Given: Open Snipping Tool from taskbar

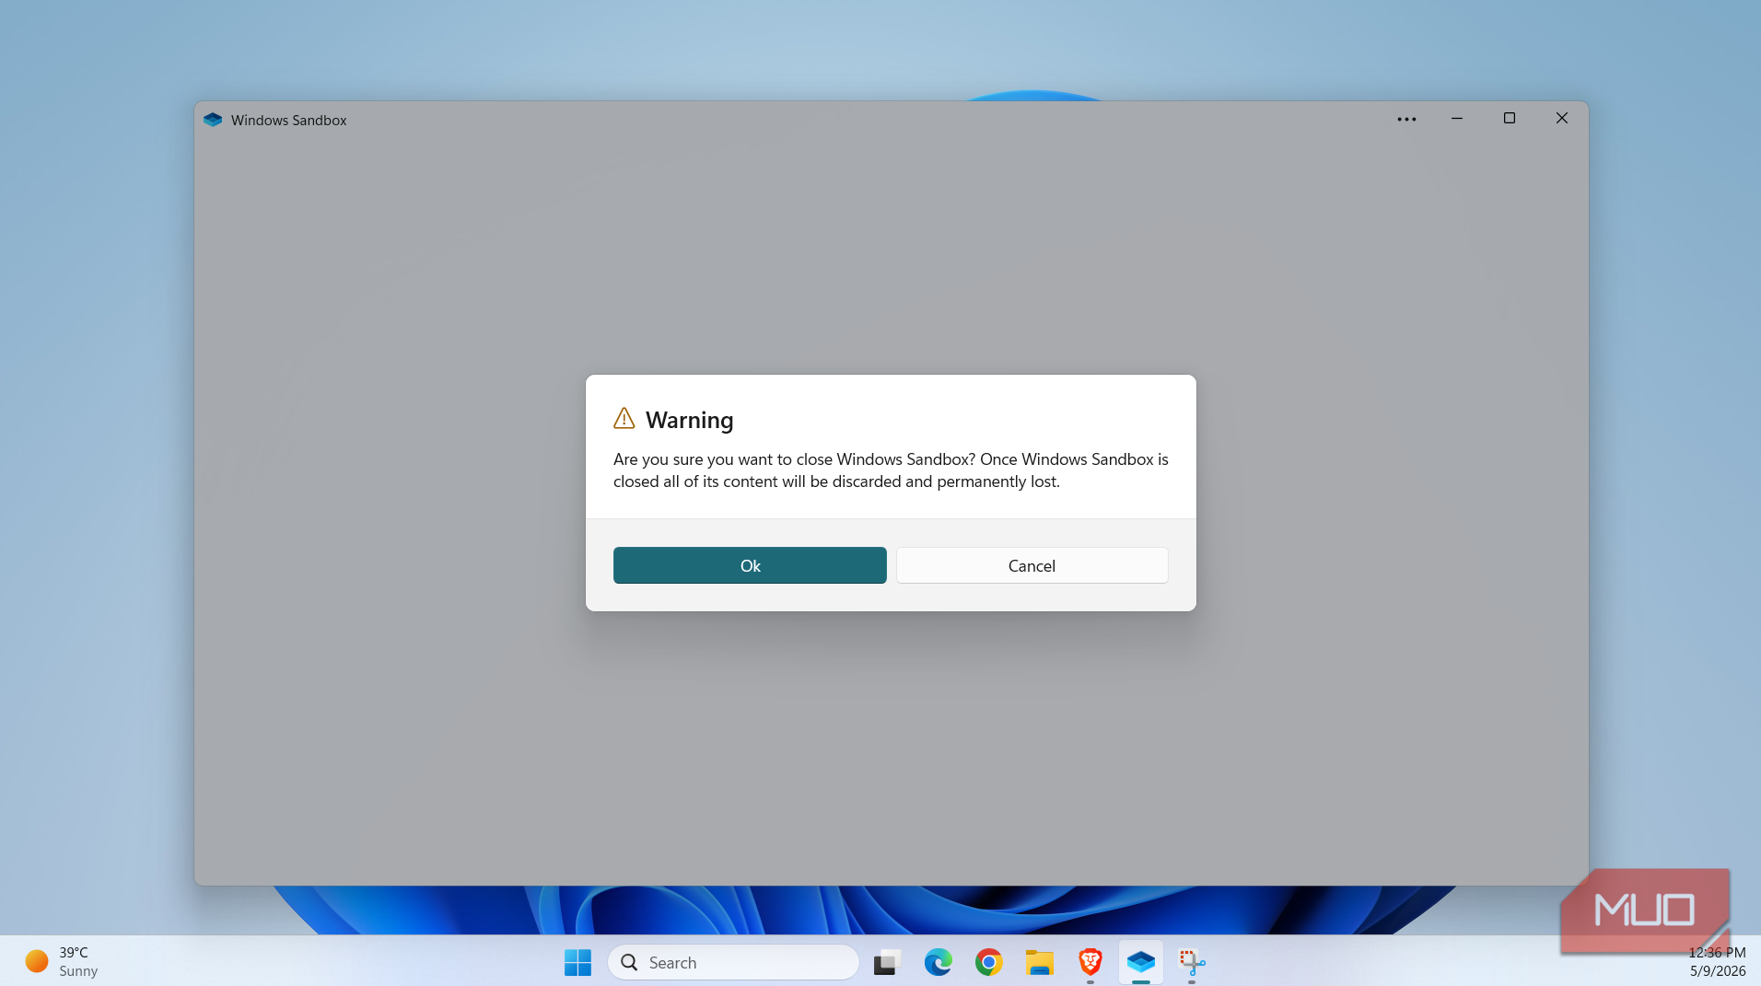Looking at the screenshot, I should coord(1192,962).
